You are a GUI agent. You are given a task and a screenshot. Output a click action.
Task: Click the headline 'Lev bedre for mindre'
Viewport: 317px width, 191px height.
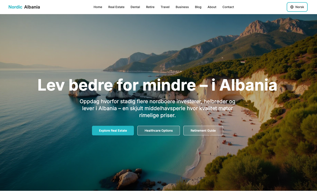click(x=117, y=85)
